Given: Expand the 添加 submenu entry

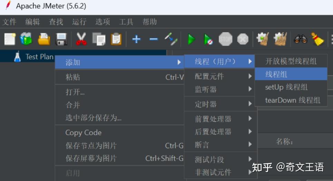Looking at the screenshot, I should pos(119,62).
